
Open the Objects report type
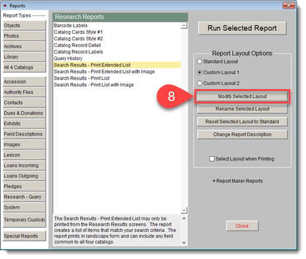[x=24, y=26]
